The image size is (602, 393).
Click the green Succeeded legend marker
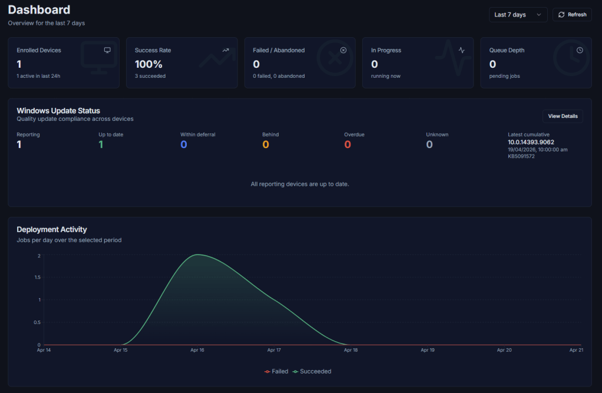point(296,372)
